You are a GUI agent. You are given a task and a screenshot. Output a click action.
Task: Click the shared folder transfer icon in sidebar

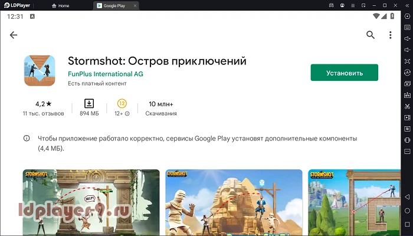[x=407, y=129]
